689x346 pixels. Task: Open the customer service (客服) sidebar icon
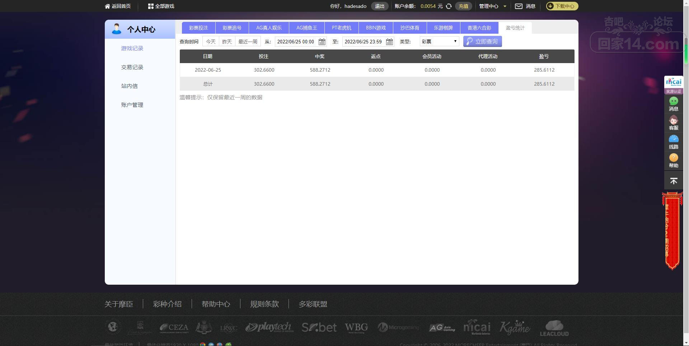(674, 123)
